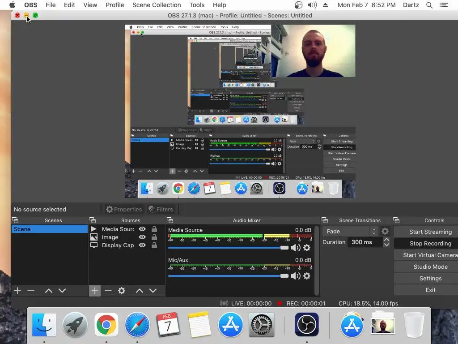The height and width of the screenshot is (344, 458).
Task: Open System Preferences from the Dock
Action: click(261, 325)
